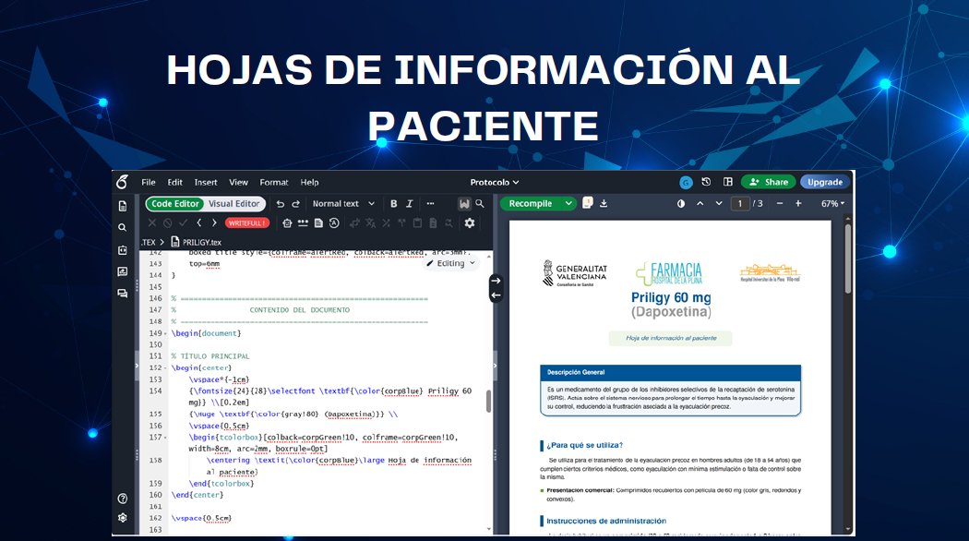This screenshot has height=541, width=969.
Task: Open the sidebar settings gear icon
Action: coord(123,518)
